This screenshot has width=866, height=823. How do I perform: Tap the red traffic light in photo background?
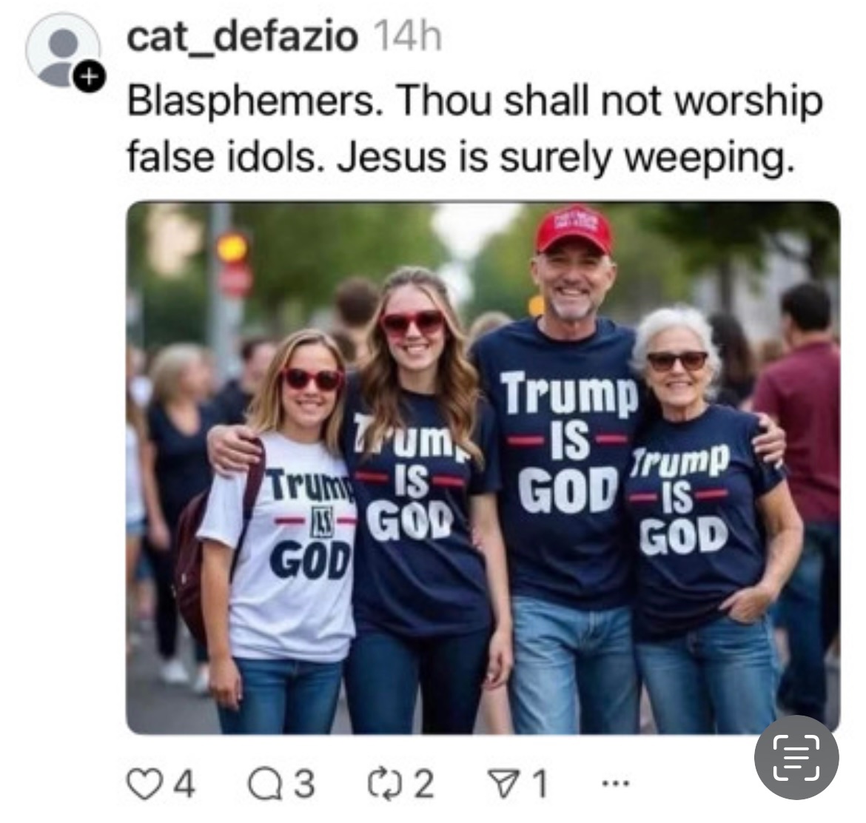point(232,247)
